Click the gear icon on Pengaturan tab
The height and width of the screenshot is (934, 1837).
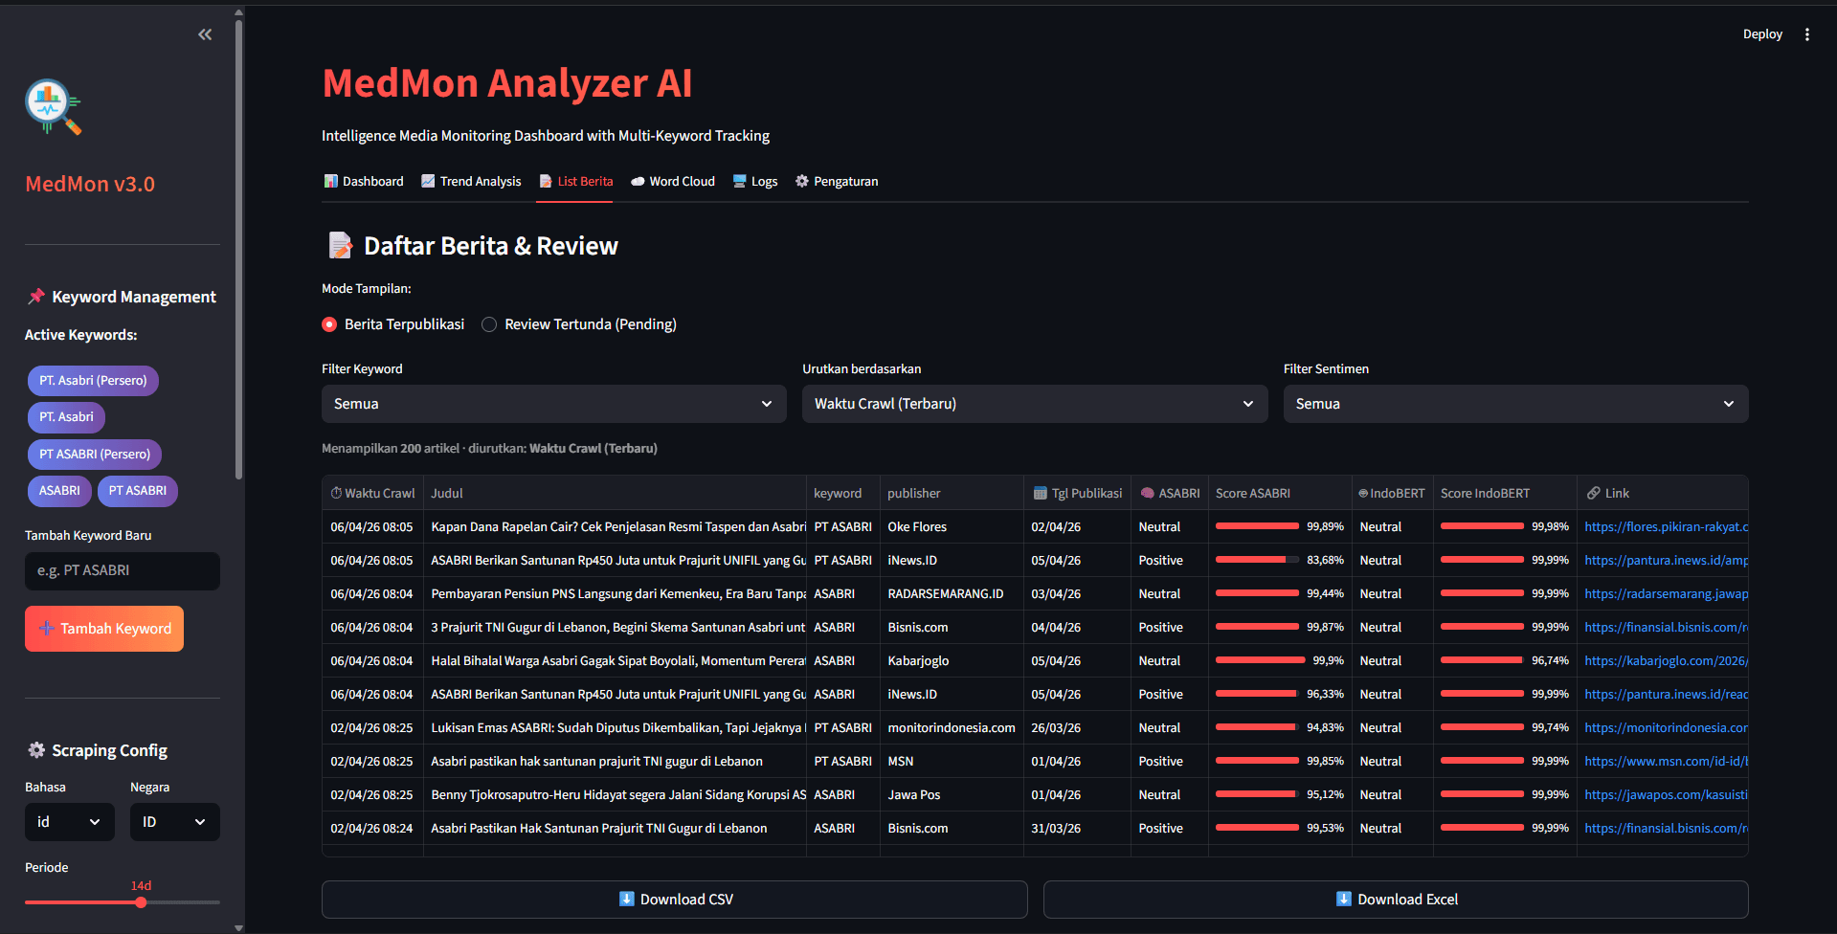(x=802, y=181)
